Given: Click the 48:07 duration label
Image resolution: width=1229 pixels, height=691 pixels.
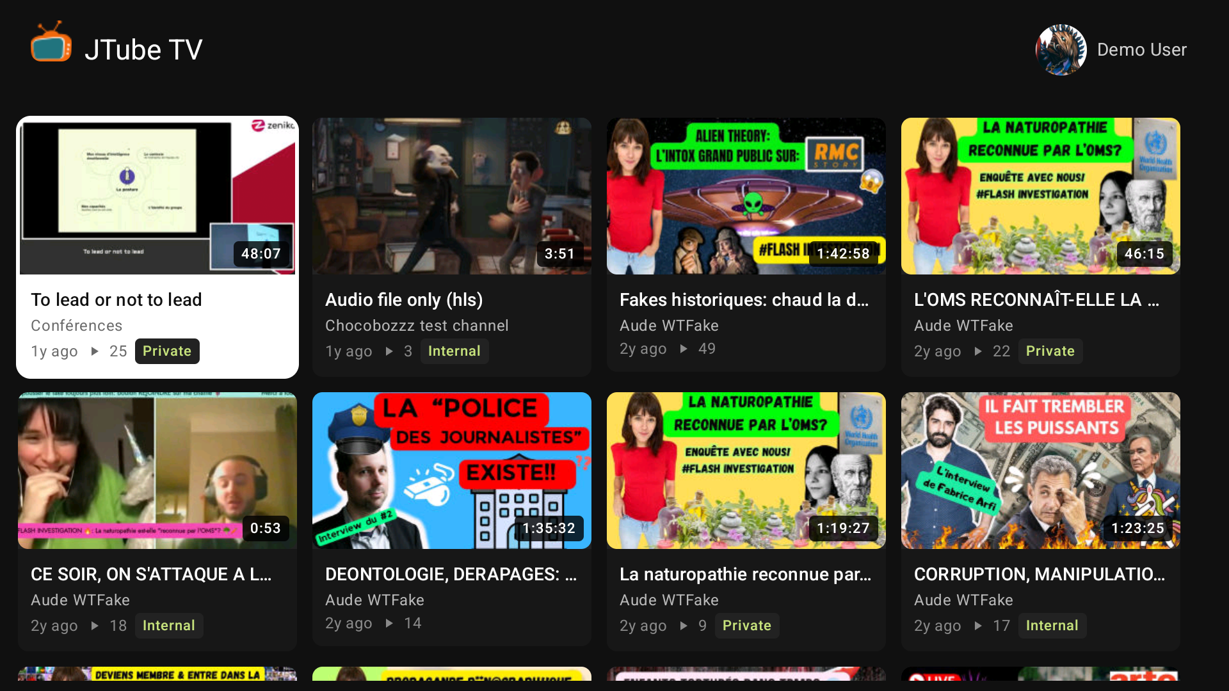Looking at the screenshot, I should click(x=261, y=254).
